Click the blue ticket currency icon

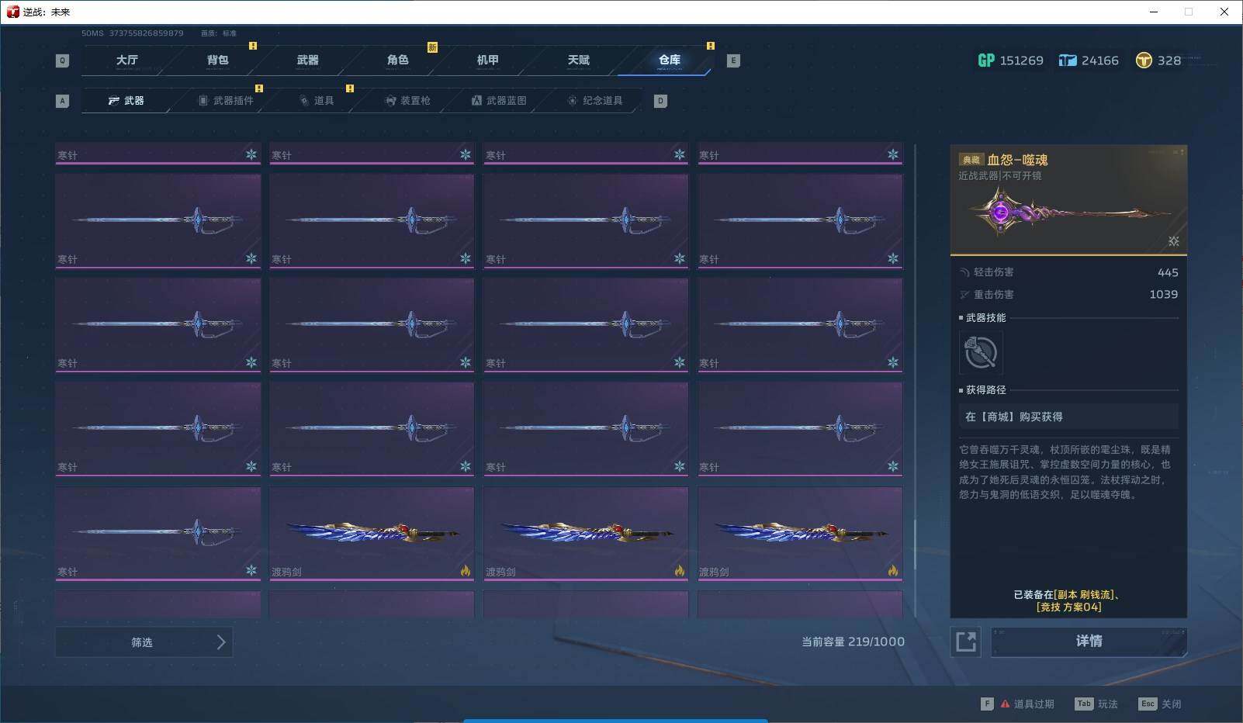point(1068,61)
